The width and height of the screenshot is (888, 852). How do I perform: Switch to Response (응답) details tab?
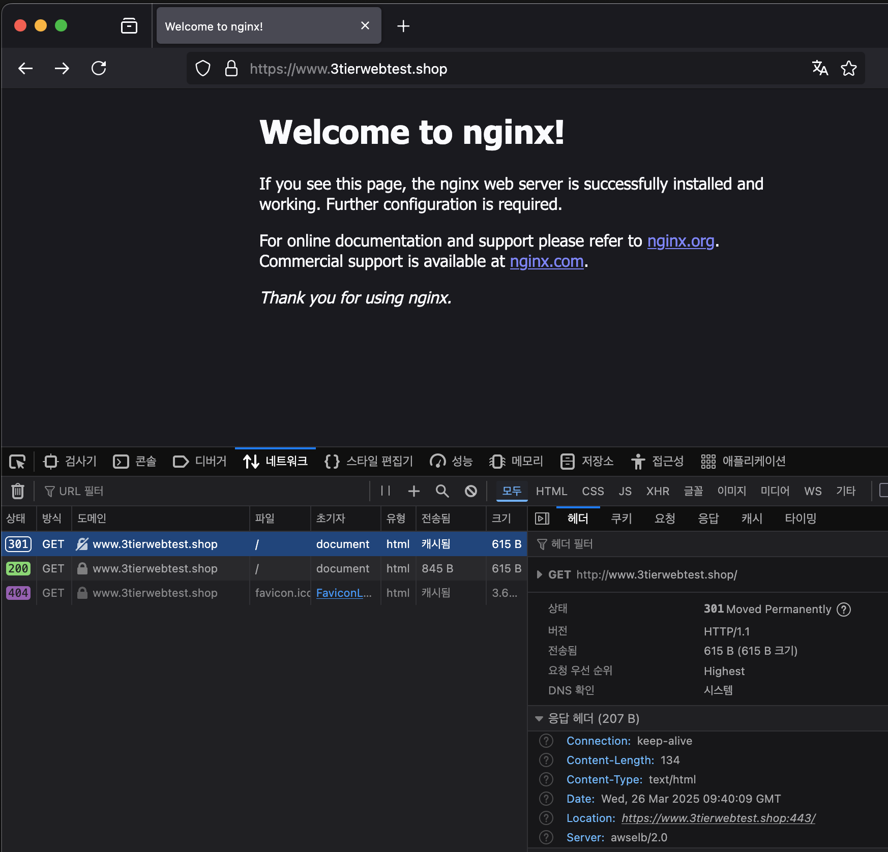(708, 519)
